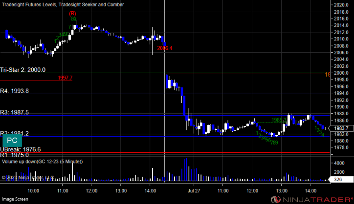Click the 2000.0 price axis label
Image resolution: width=354 pixels, height=204 pixels.
[341, 73]
